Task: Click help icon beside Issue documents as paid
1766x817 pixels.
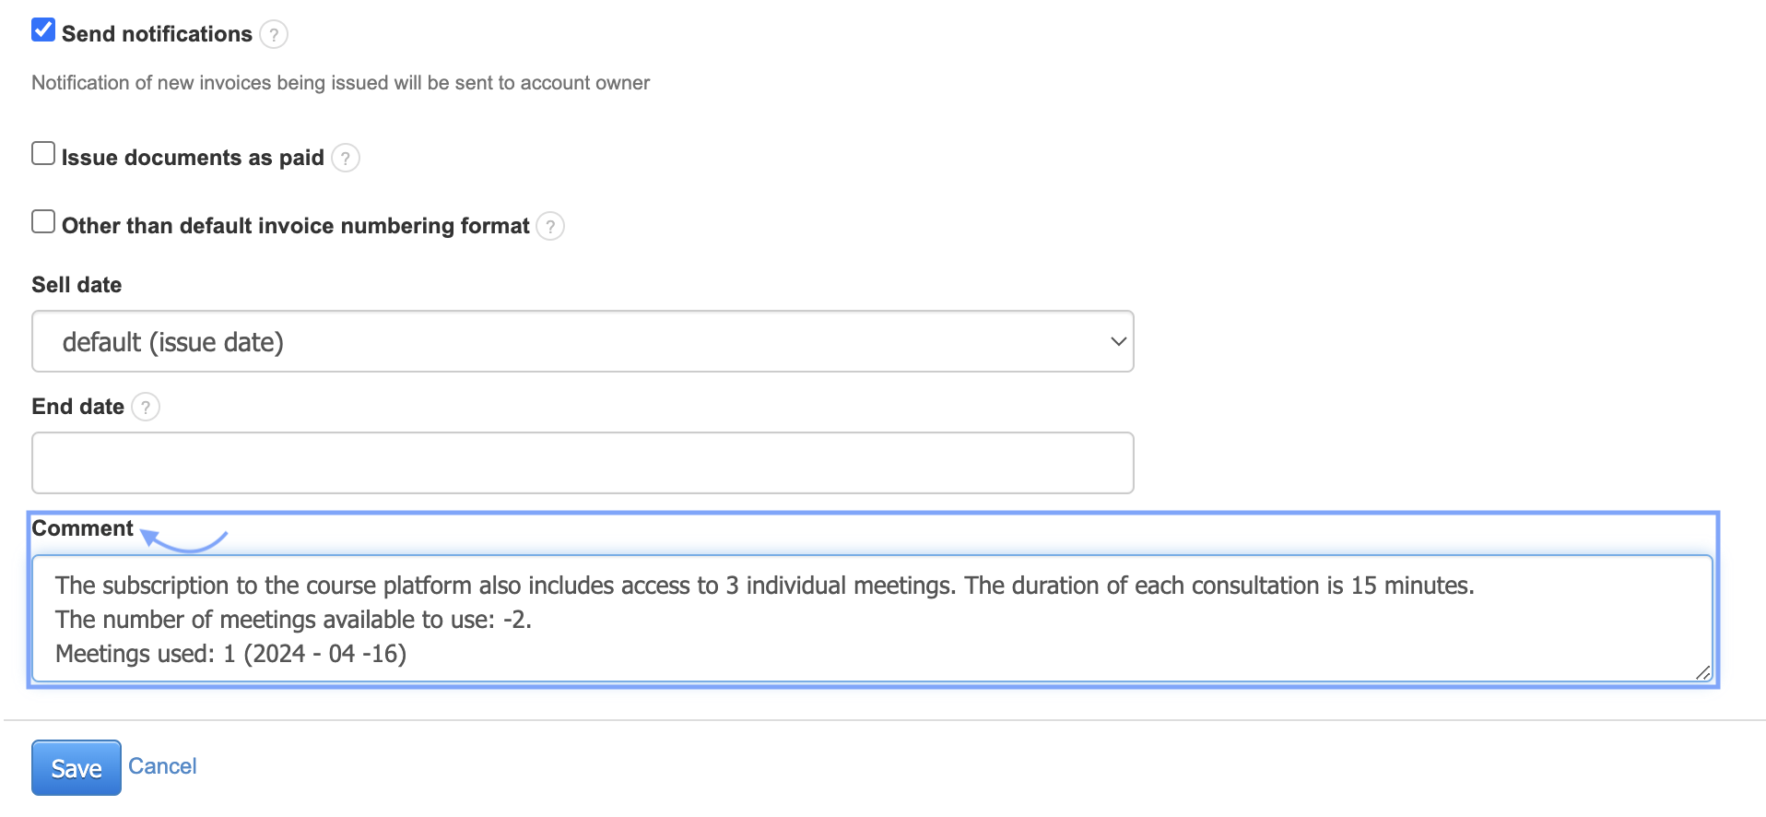Action: pyautogui.click(x=346, y=159)
